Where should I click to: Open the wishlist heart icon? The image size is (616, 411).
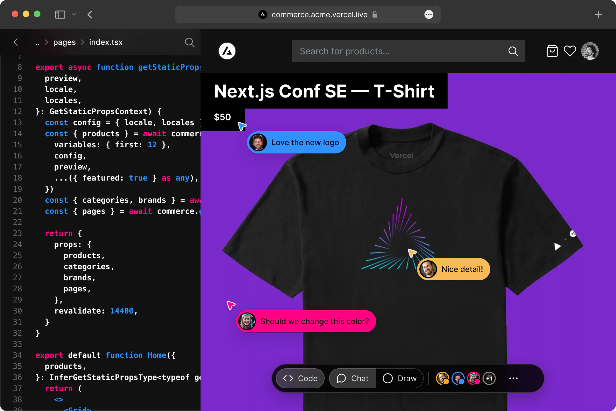coord(570,51)
